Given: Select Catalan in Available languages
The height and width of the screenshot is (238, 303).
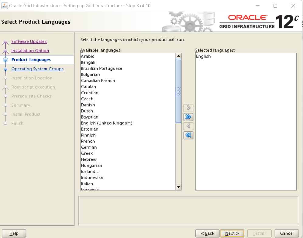Looking at the screenshot, I should 128,87.
